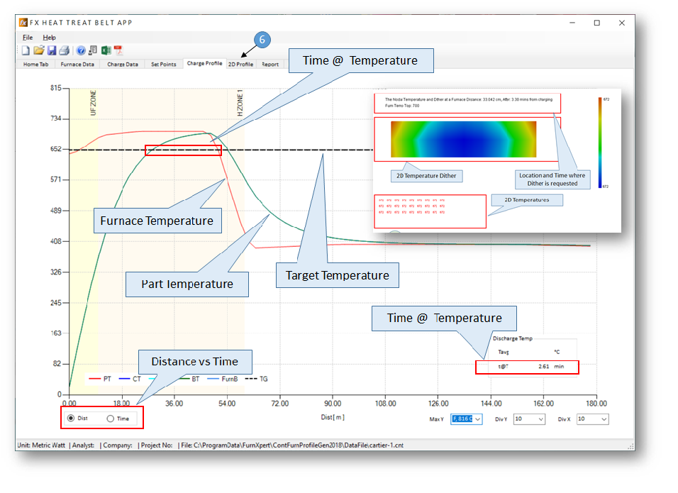678x493 pixels.
Task: Click the vertical color scale bar
Action: pos(600,143)
